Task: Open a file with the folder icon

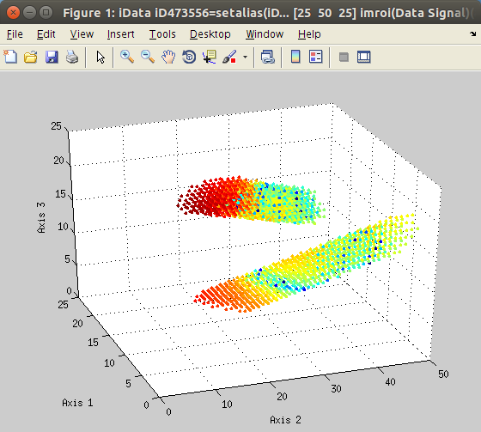Action: 31,57
